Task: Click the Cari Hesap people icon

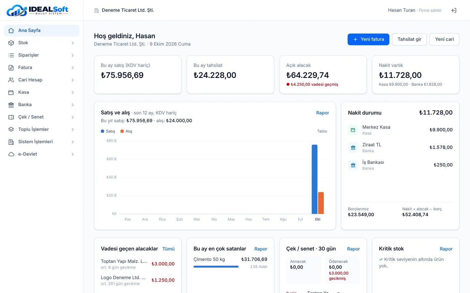Action: [11, 80]
